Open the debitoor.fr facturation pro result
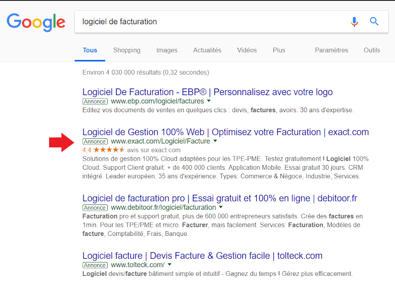 pos(220,198)
